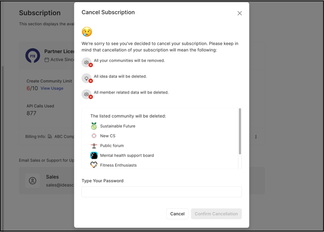The width and height of the screenshot is (324, 232).
Task: Click the Partner License PTR logo
Action: coord(33,55)
